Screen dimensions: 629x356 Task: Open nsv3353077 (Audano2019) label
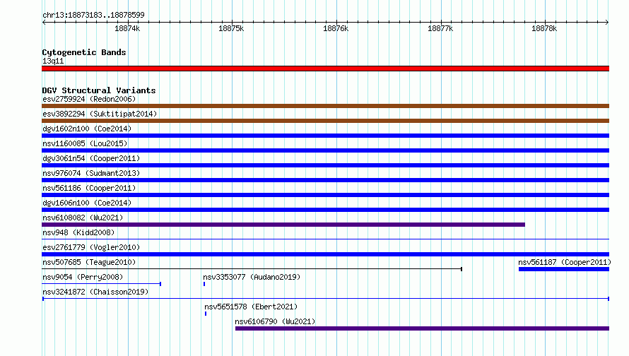[252, 277]
